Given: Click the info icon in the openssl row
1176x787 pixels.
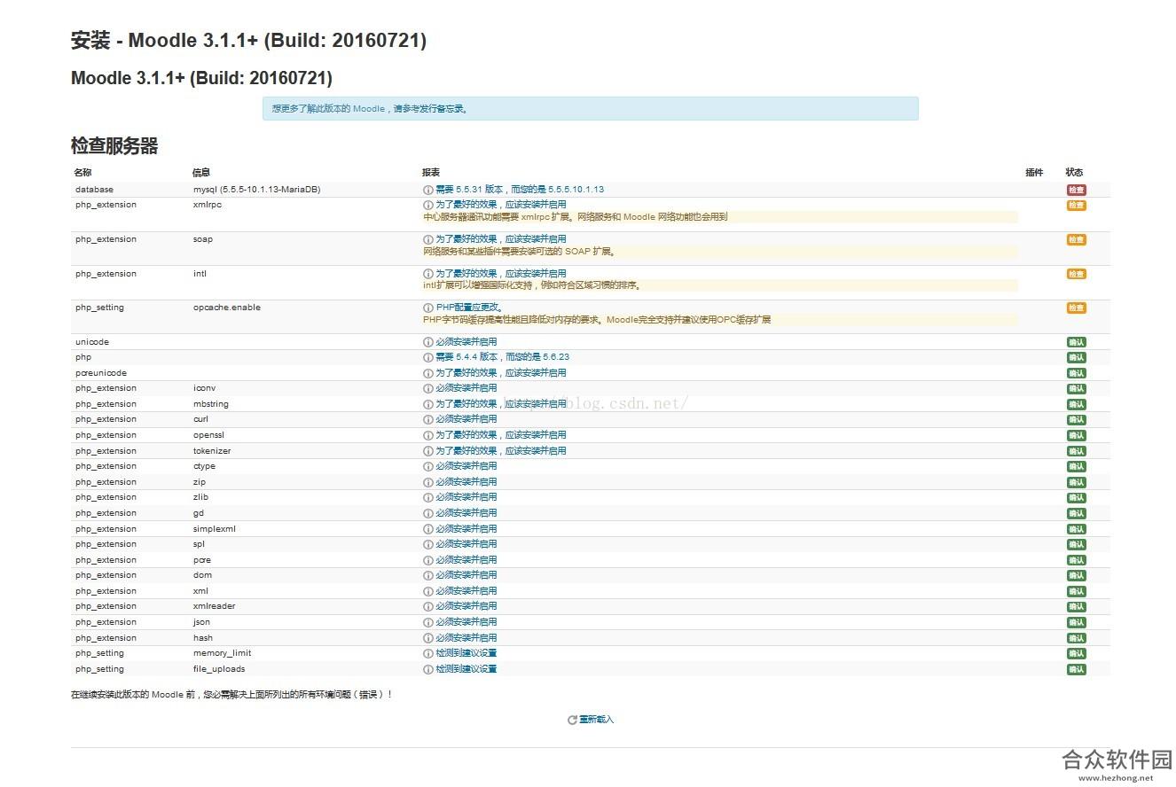Looking at the screenshot, I should click(x=428, y=435).
